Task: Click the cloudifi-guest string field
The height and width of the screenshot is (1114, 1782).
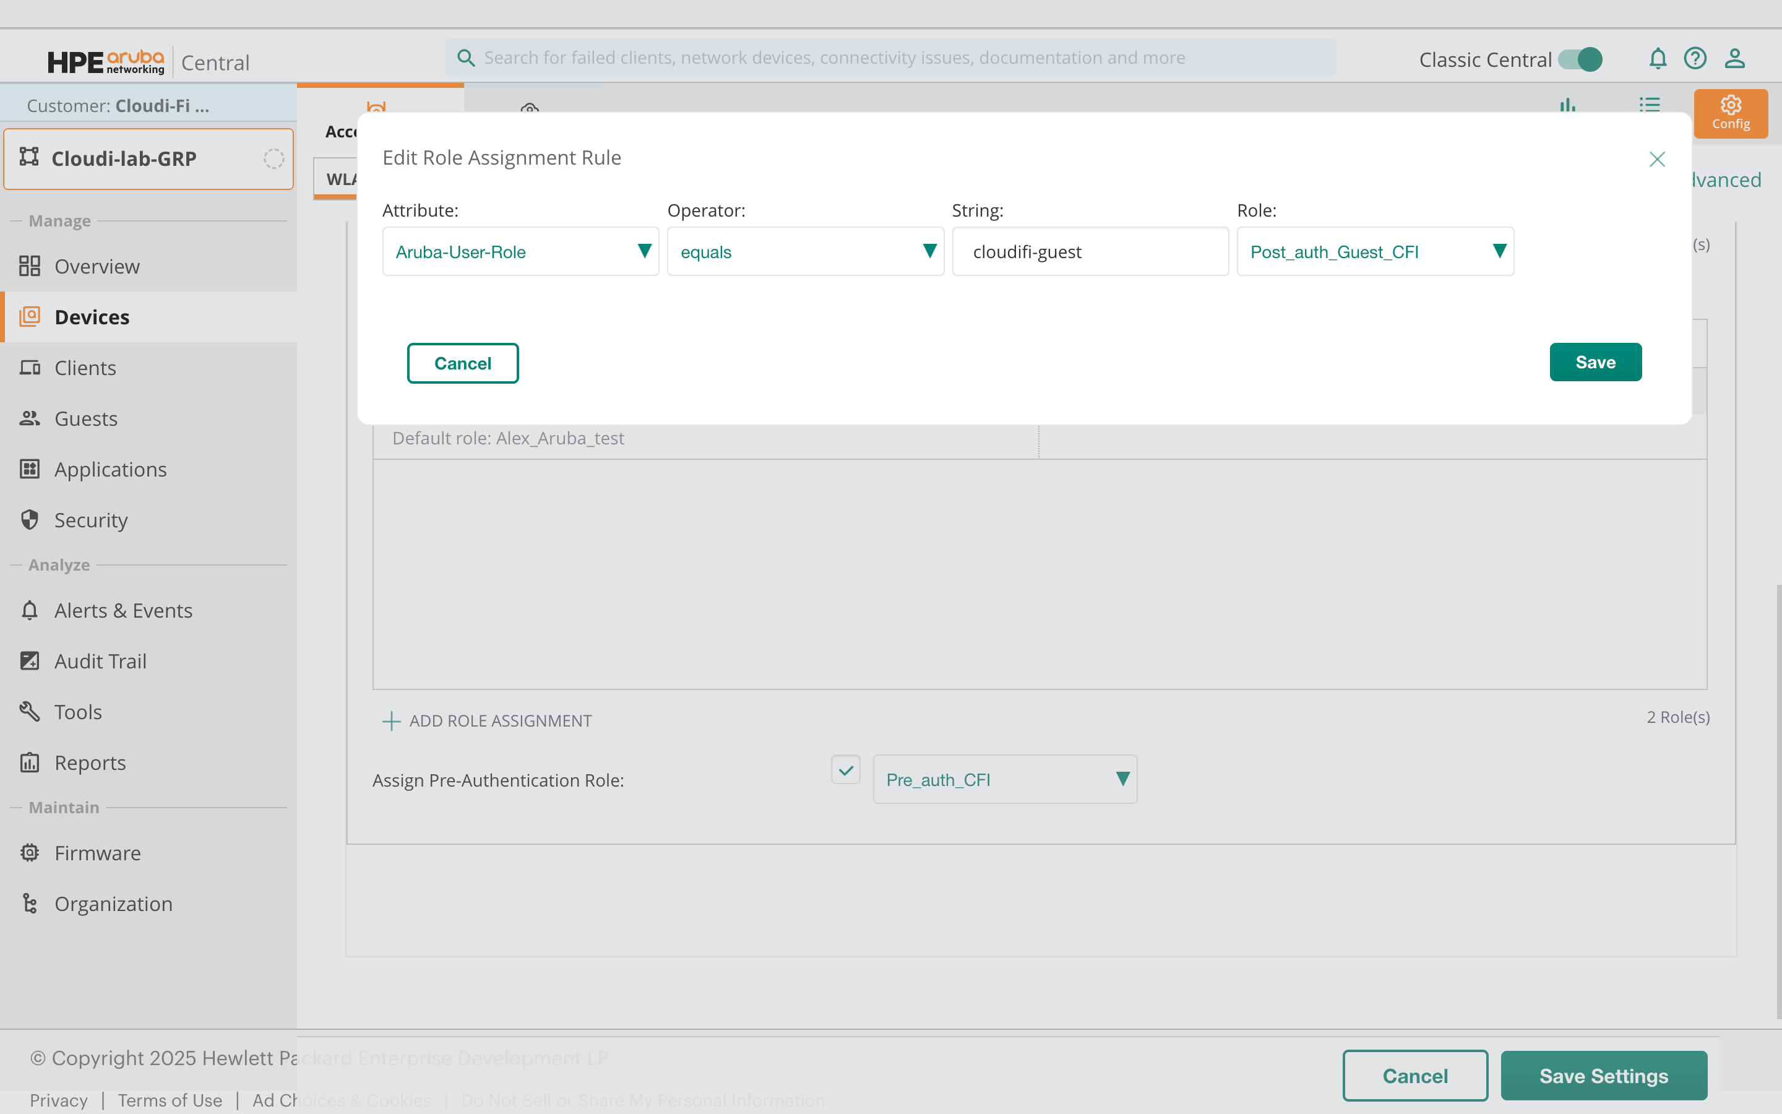Action: (1090, 252)
